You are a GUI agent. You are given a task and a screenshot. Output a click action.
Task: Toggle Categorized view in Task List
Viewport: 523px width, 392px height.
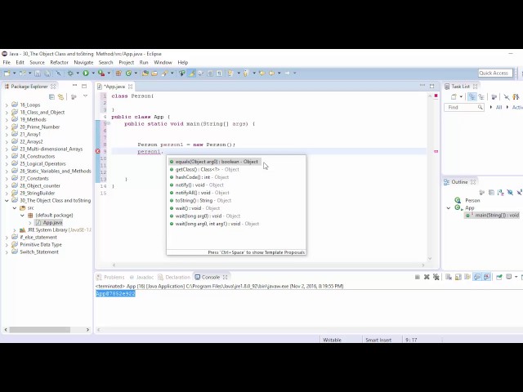[x=472, y=96]
